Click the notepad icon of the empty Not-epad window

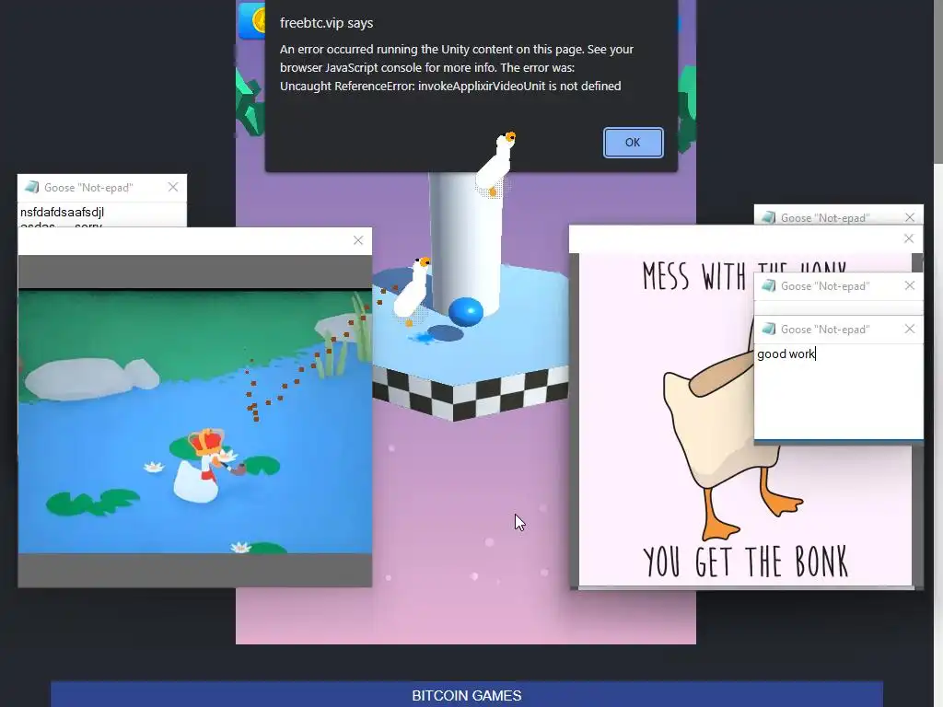[x=769, y=285]
